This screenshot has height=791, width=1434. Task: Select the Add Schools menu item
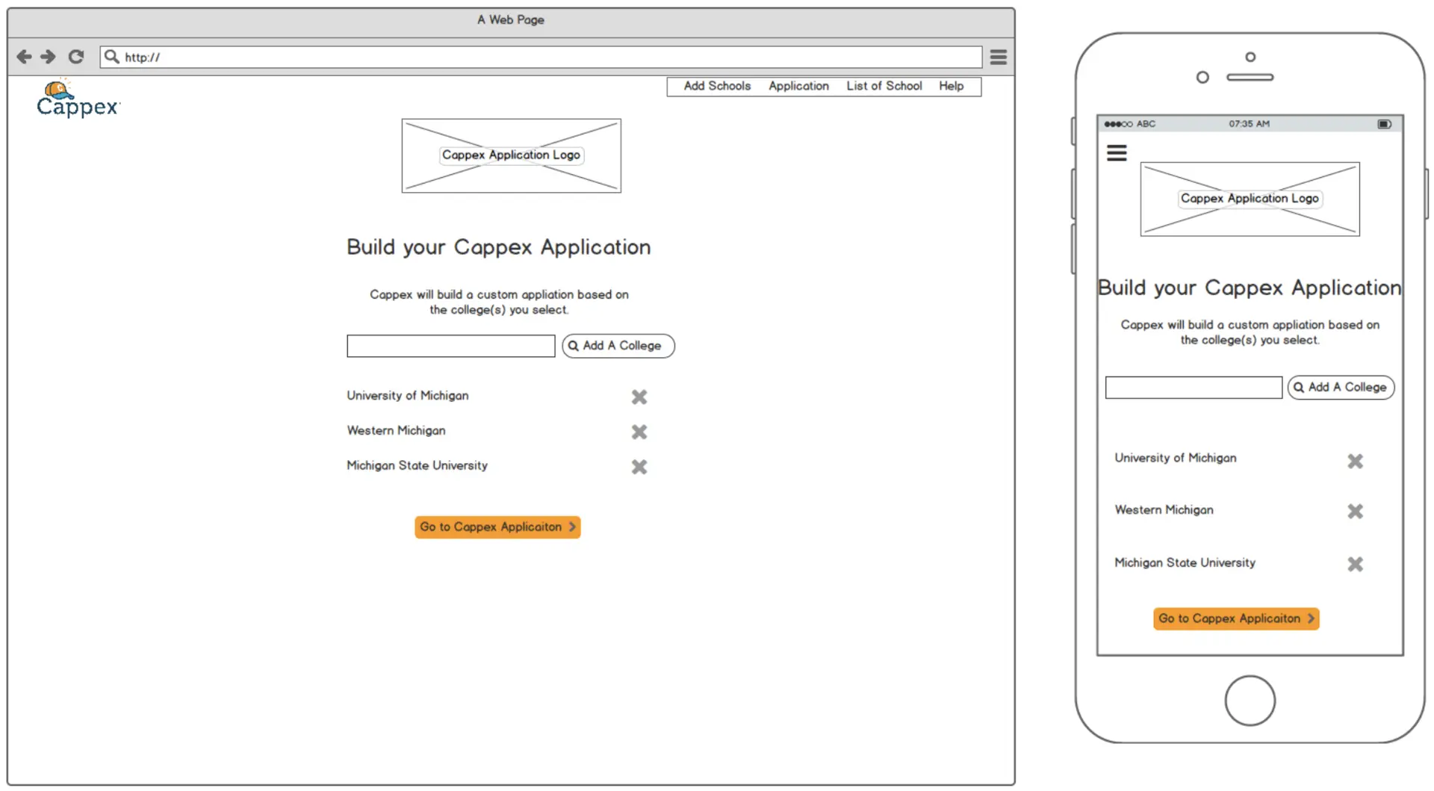pos(716,86)
